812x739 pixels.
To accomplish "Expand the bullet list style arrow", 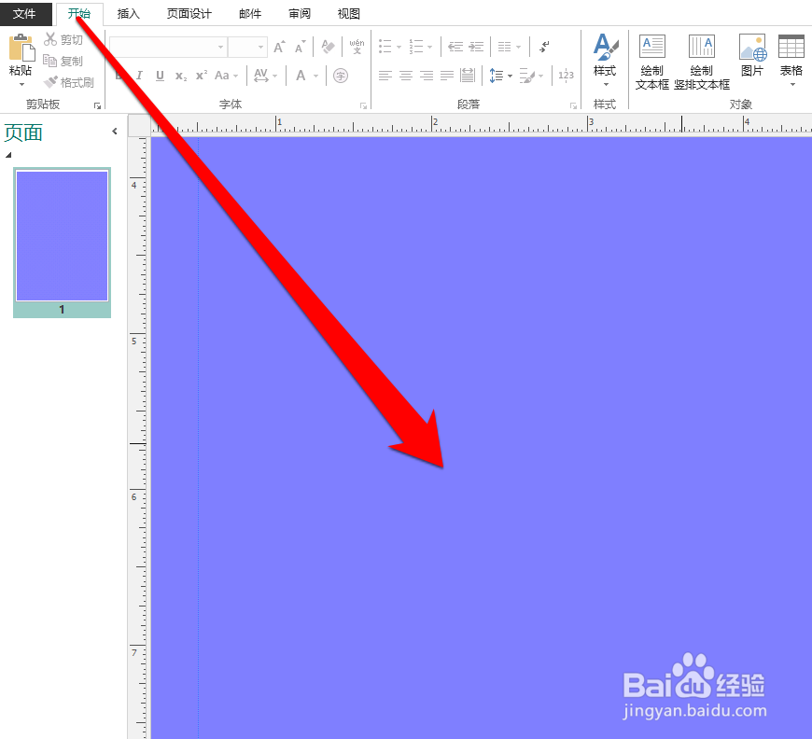I will pyautogui.click(x=399, y=48).
